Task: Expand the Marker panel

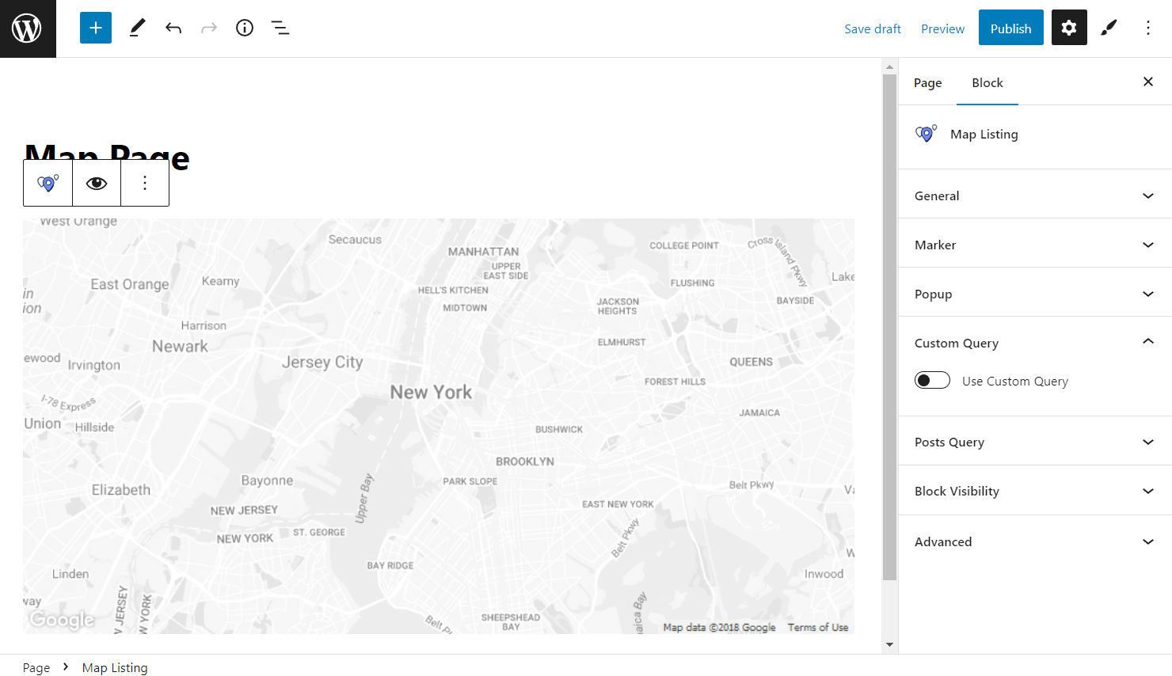Action: 1035,245
